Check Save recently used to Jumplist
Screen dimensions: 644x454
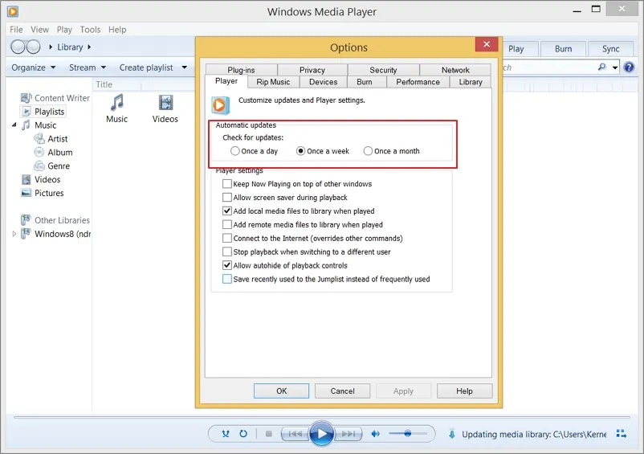point(226,279)
